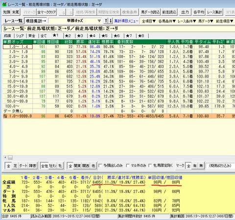
Task: Switch to the ★8 tab
Action: point(141,36)
